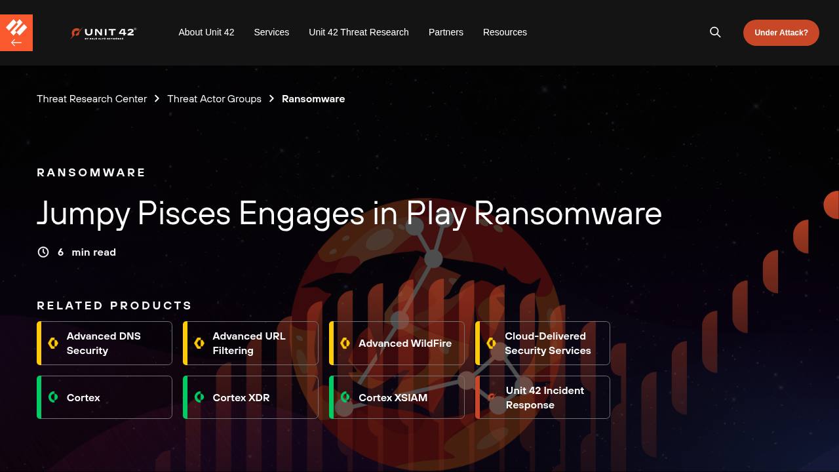839x472 pixels.
Task: Go to Threat Actor Groups breadcrumb
Action: (214, 99)
